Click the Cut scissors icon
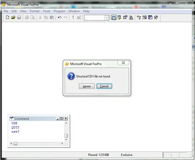195x160 pixels. click(x=40, y=18)
